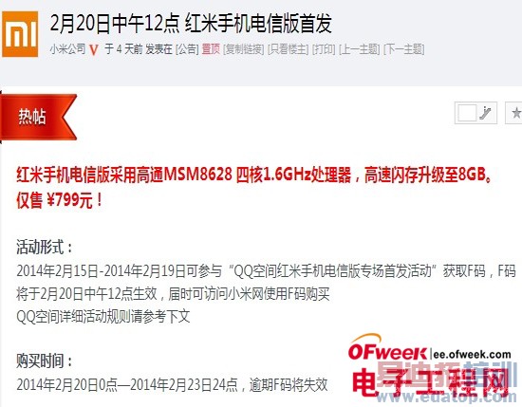Click the 活动形式 section heading
This screenshot has width=522, height=407.
pyautogui.click(x=45, y=247)
